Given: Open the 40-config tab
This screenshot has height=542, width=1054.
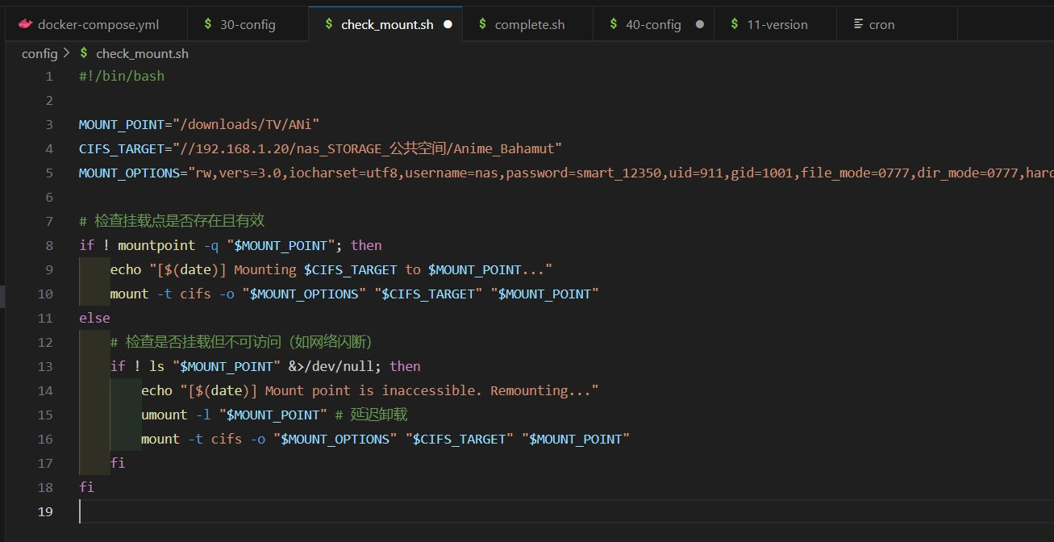Looking at the screenshot, I should tap(653, 24).
